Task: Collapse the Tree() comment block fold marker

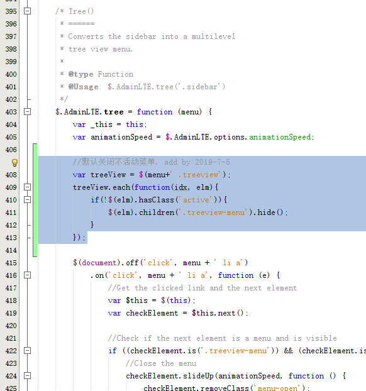Action: coord(28,11)
